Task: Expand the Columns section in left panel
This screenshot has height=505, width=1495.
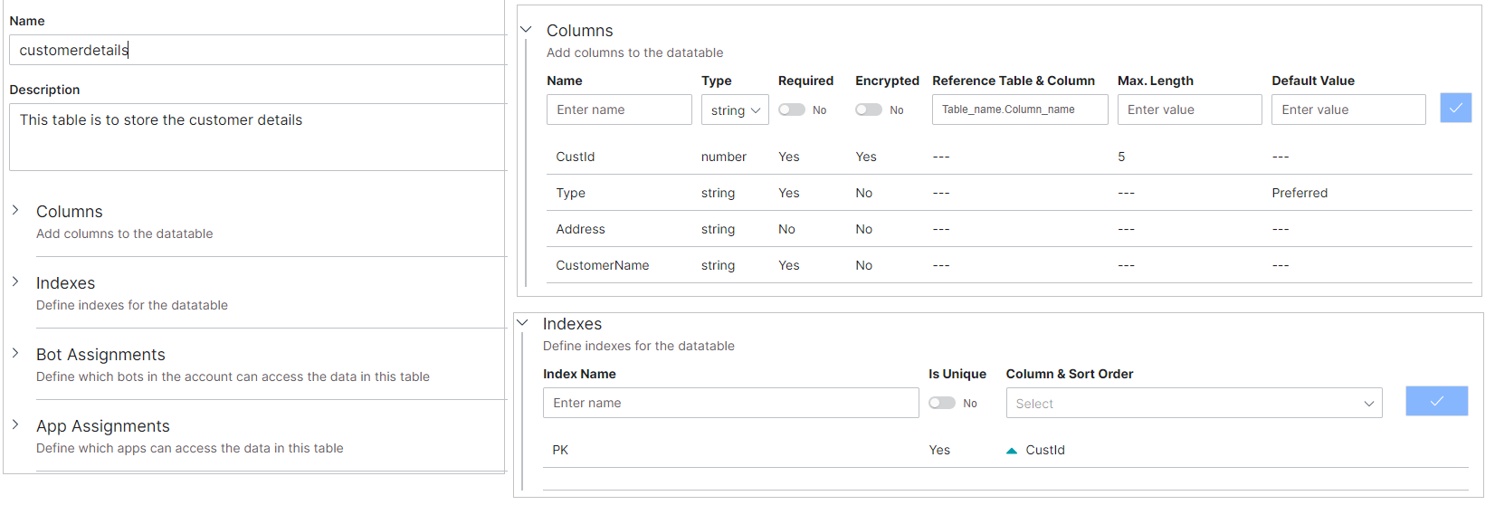Action: click(15, 210)
